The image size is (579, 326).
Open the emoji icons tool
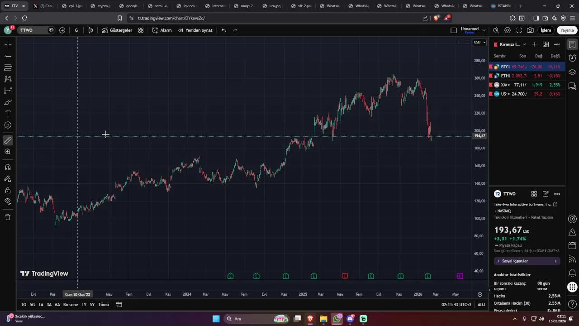pyautogui.click(x=8, y=125)
